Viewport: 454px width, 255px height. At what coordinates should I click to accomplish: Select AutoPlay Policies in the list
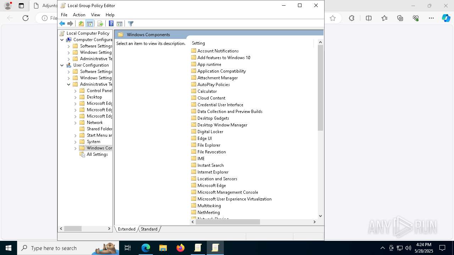tap(214, 85)
